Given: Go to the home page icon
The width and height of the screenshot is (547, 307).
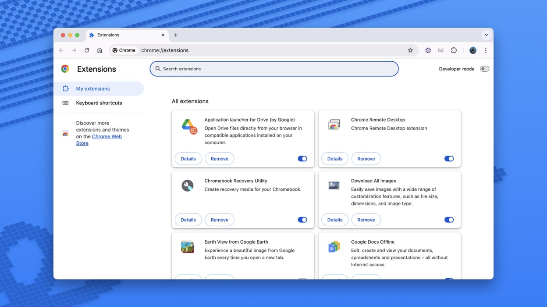Looking at the screenshot, I should [x=99, y=50].
